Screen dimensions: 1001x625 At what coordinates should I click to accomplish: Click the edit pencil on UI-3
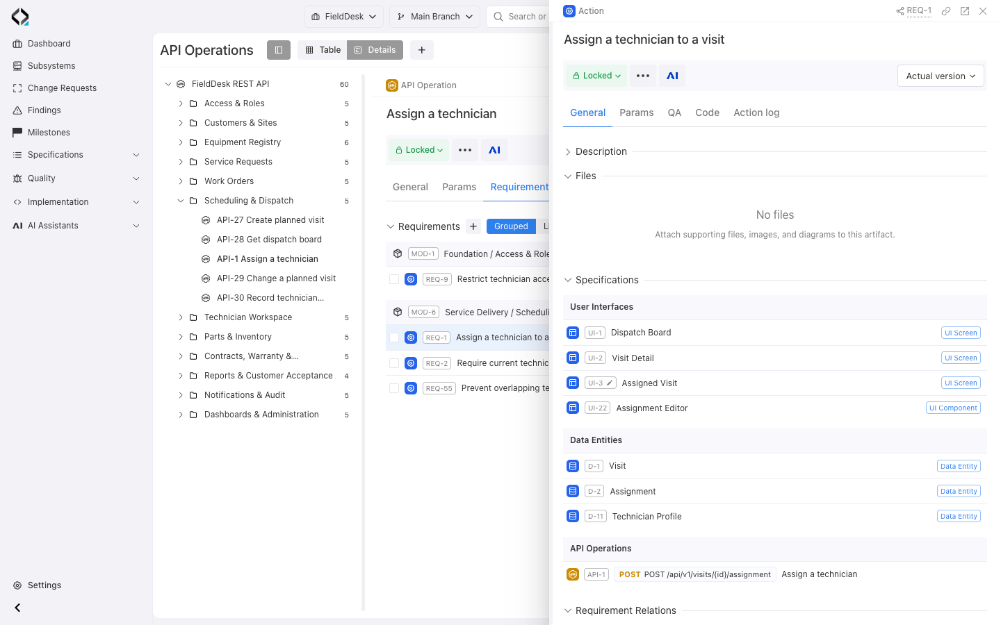(x=610, y=383)
